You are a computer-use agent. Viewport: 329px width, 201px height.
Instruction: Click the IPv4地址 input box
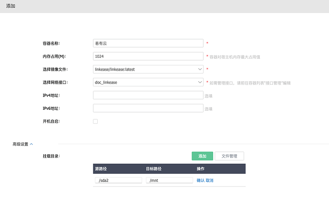point(148,95)
